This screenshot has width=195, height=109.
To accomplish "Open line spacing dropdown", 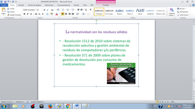I will (78, 14).
